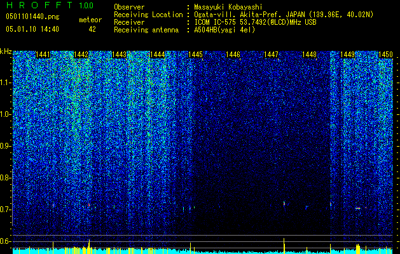Click the 0.8 kHz axis label

6,178
